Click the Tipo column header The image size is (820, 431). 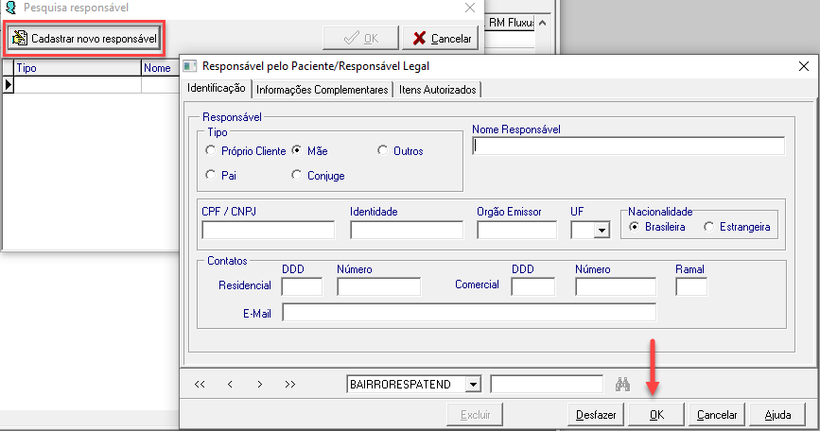[78, 68]
